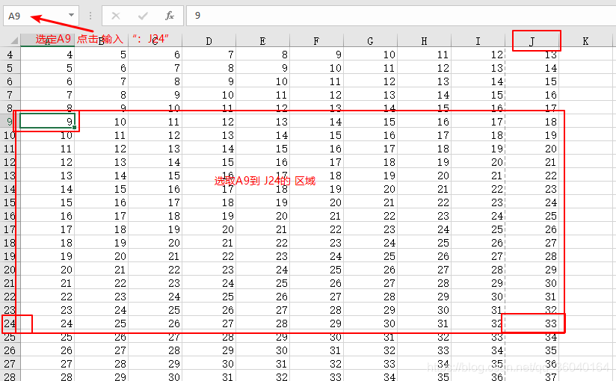Click the Insert Function fx icon
This screenshot has width=616, height=381.
170,15
